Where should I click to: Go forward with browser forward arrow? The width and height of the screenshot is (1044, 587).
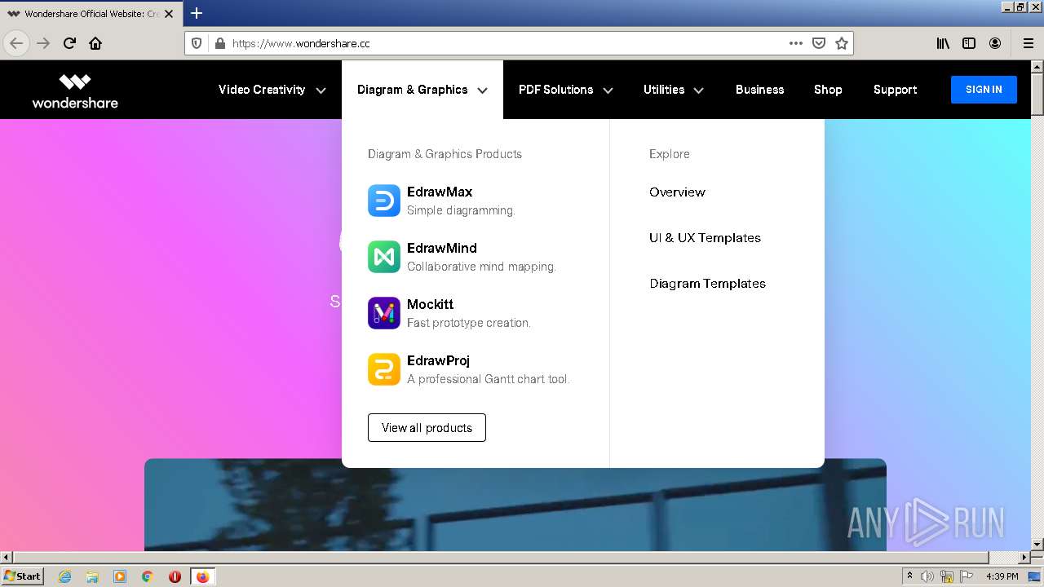43,43
